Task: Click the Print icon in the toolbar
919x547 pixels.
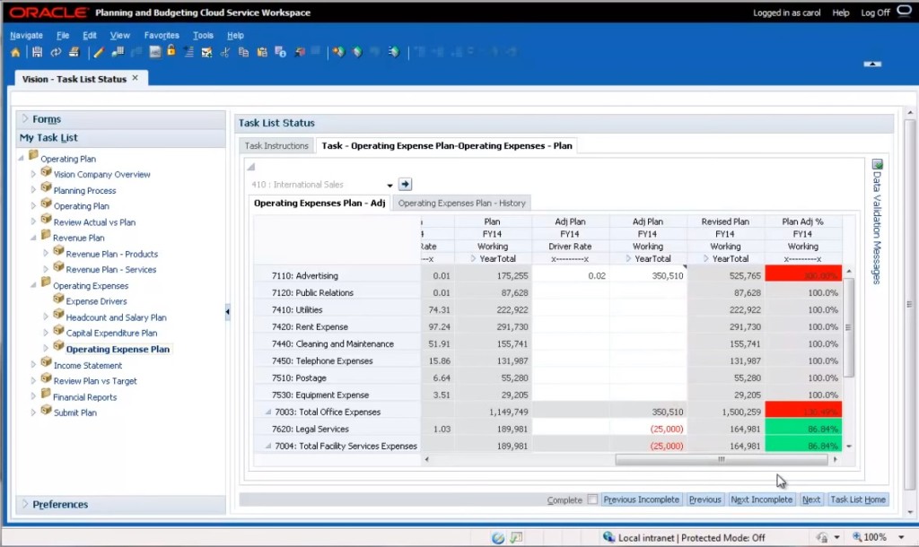Action: (x=73, y=52)
